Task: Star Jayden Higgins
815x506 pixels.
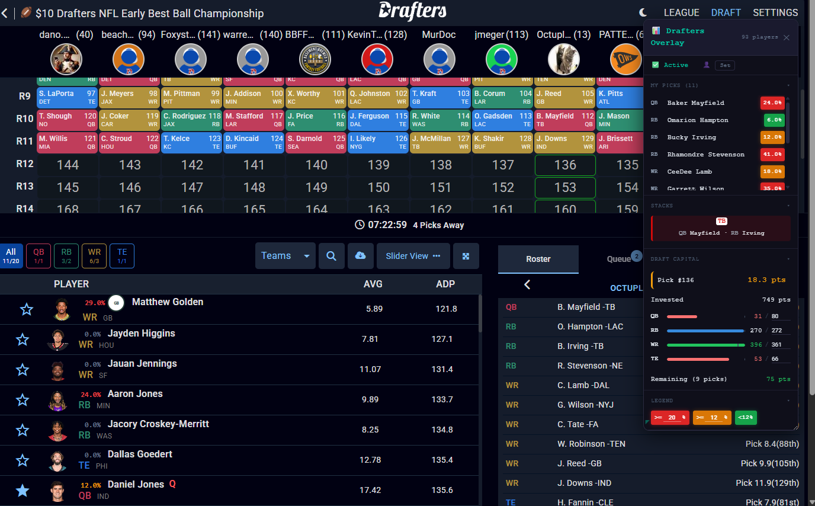Action: (x=23, y=340)
